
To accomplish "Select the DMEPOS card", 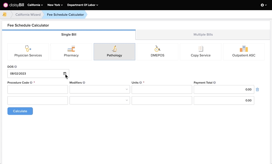I will click(158, 52).
